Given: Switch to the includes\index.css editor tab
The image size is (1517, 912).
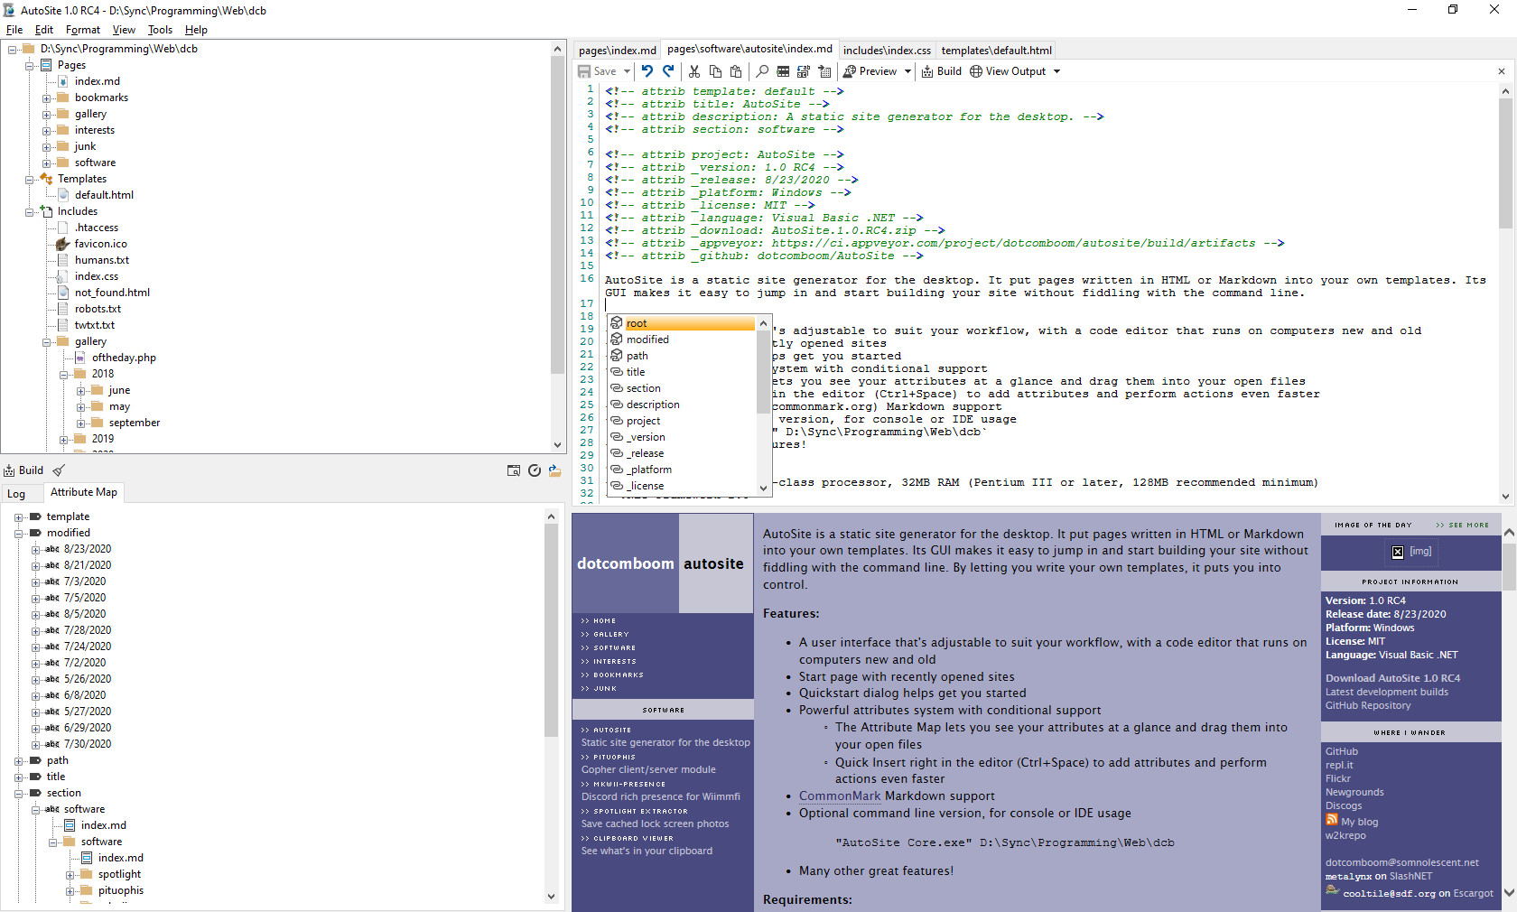Looking at the screenshot, I should pyautogui.click(x=886, y=51).
